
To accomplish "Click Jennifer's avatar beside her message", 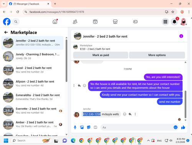I will pyautogui.click(x=76, y=115).
